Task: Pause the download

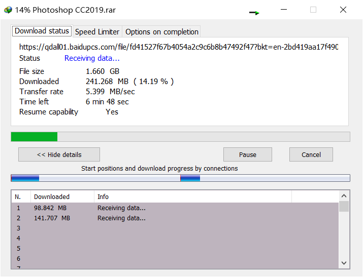Action: [x=247, y=154]
